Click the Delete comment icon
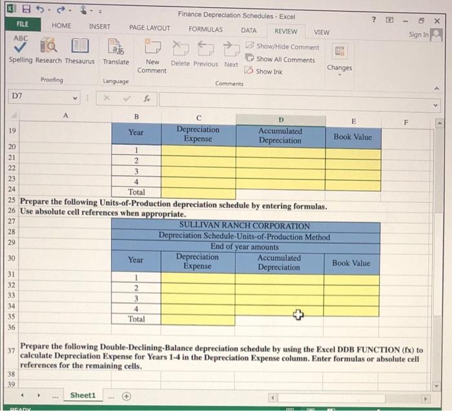452x411 pixels. 180,54
